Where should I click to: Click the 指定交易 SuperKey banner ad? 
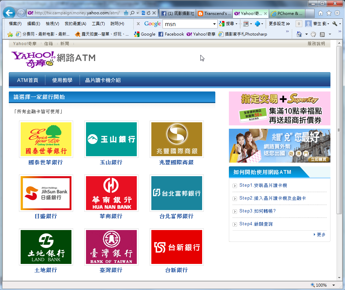279,108
